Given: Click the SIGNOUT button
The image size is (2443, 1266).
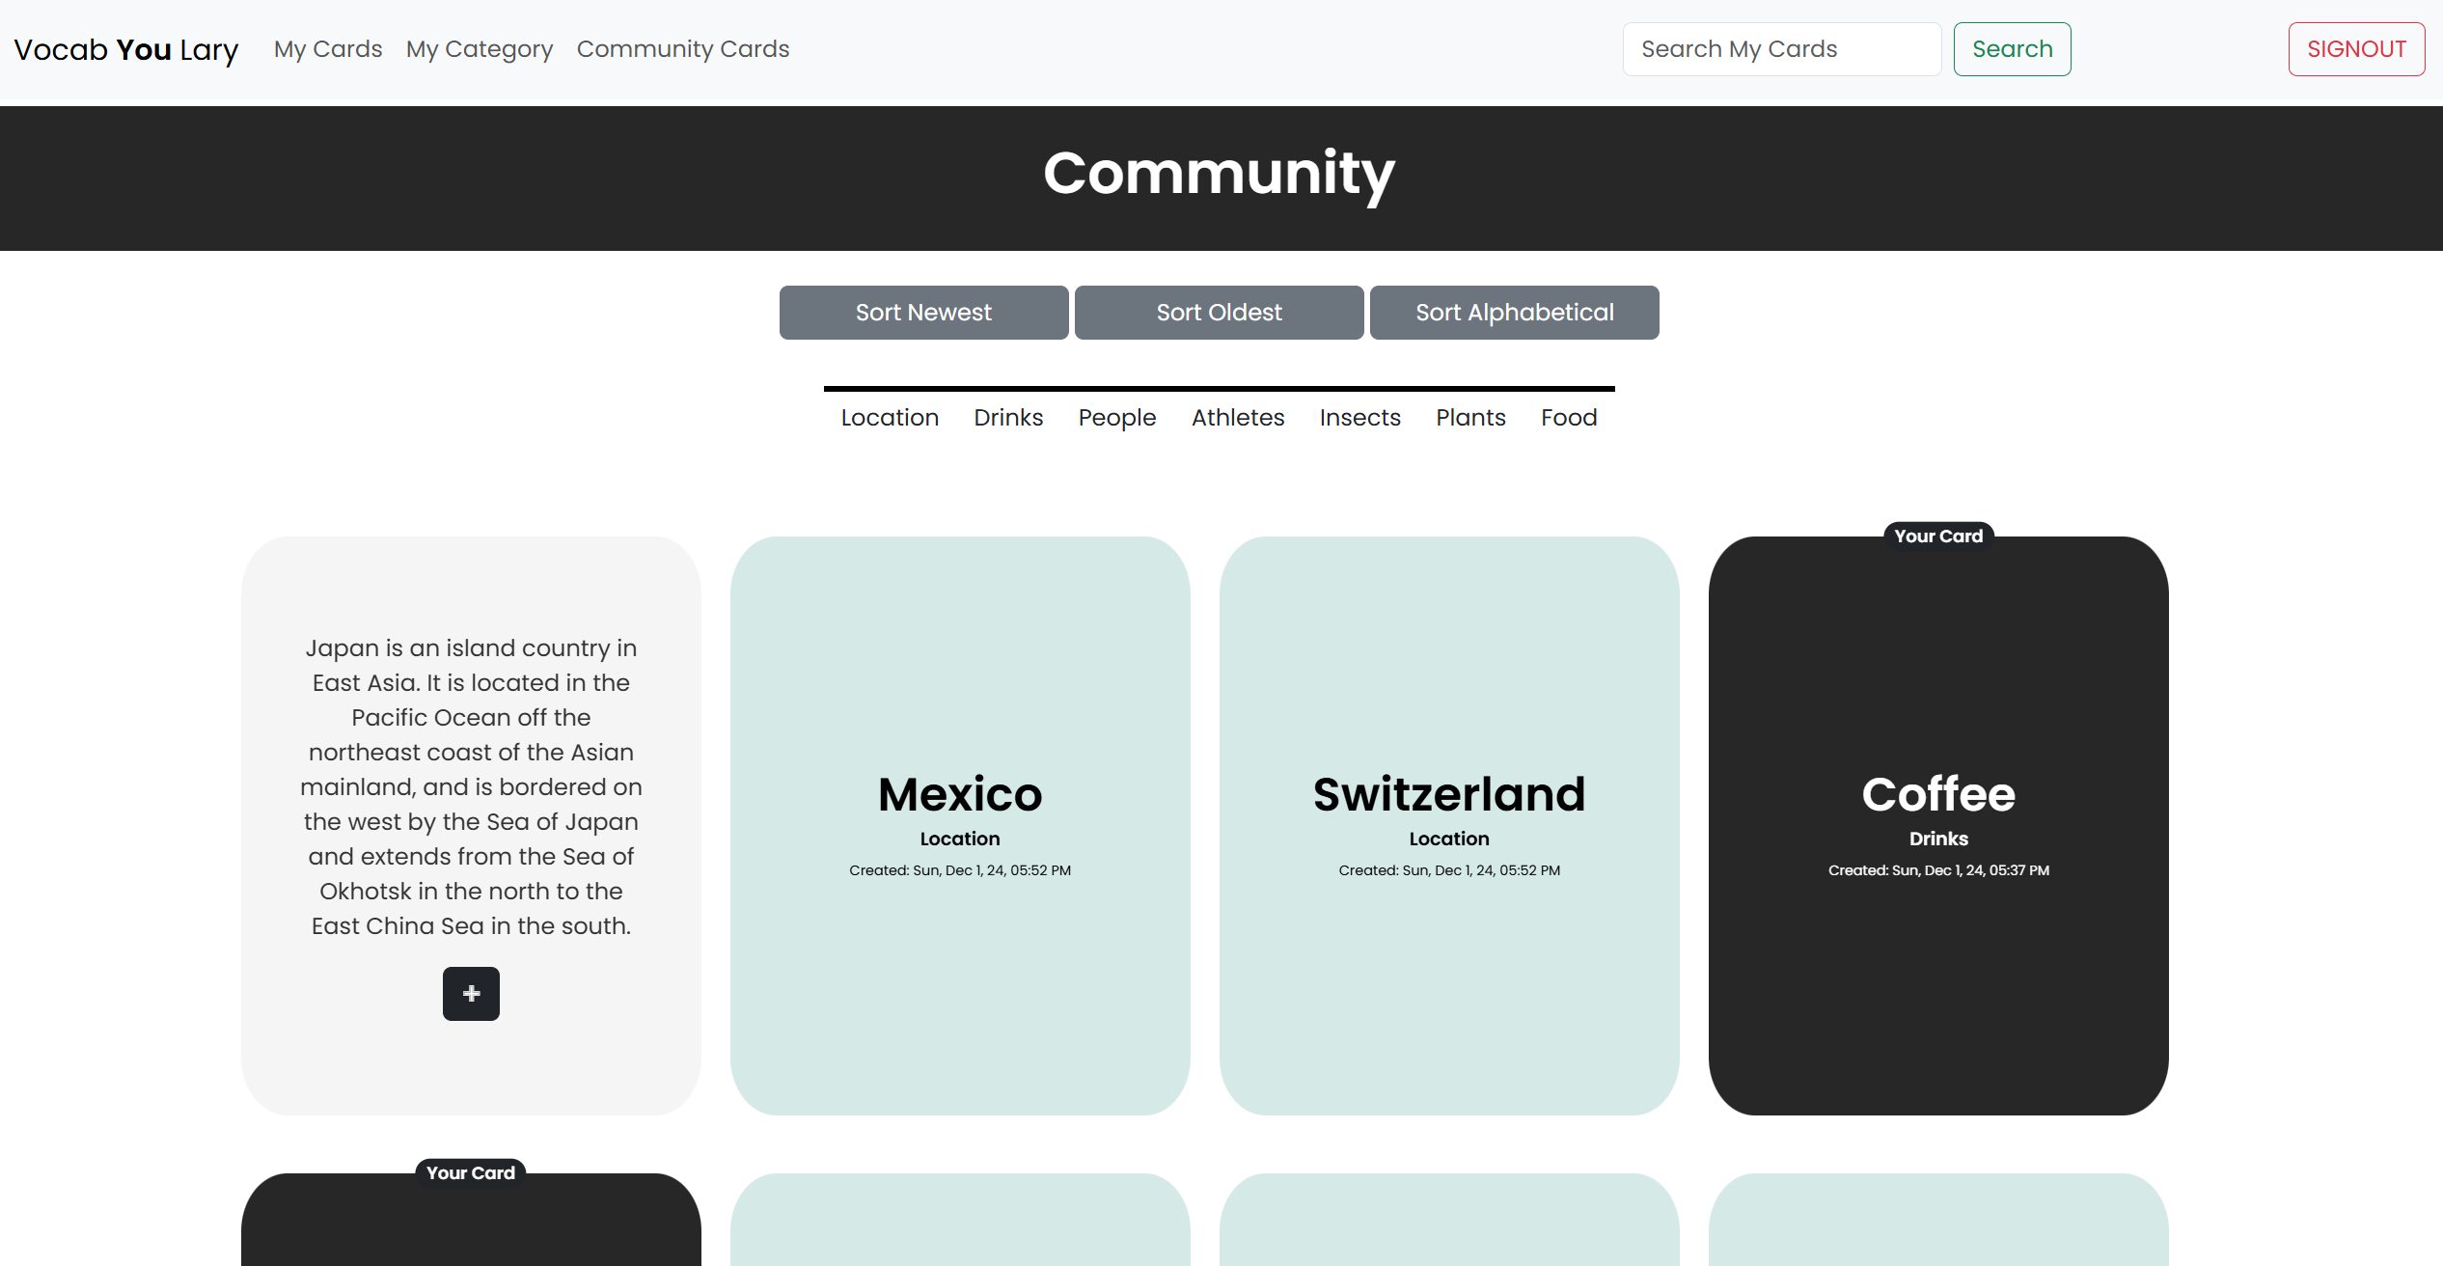Looking at the screenshot, I should 2356,49.
